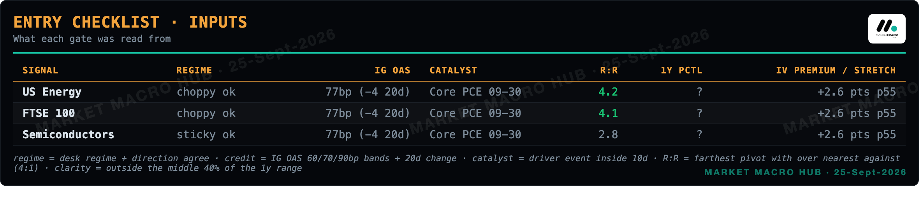The width and height of the screenshot is (922, 202).
Task: Click the IG OAS column header
Action: 392,70
